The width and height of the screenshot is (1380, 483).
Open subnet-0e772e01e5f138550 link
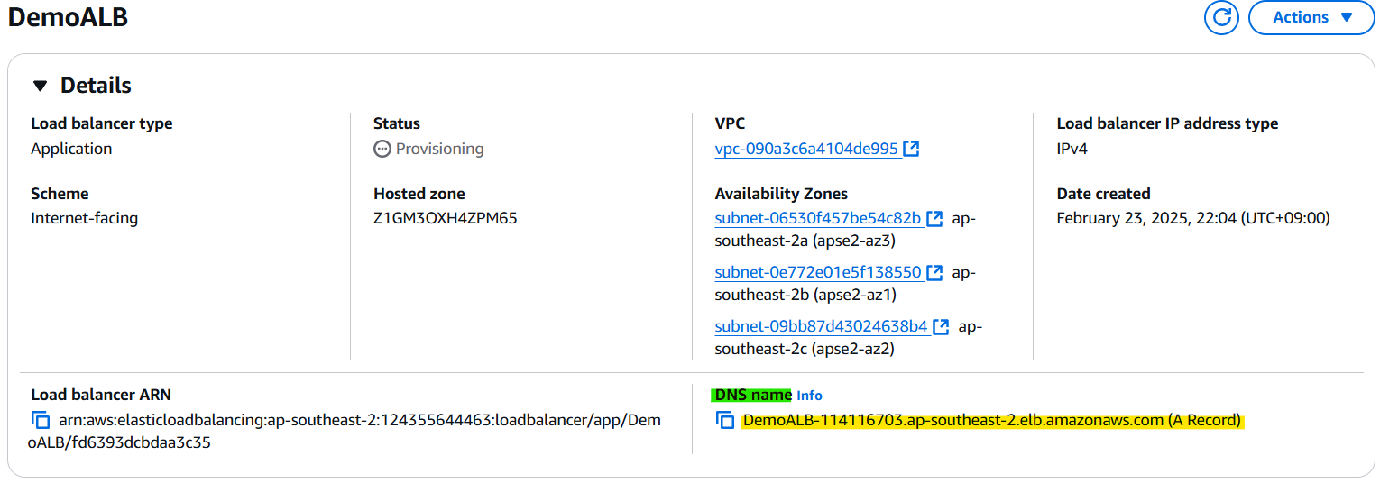click(817, 272)
